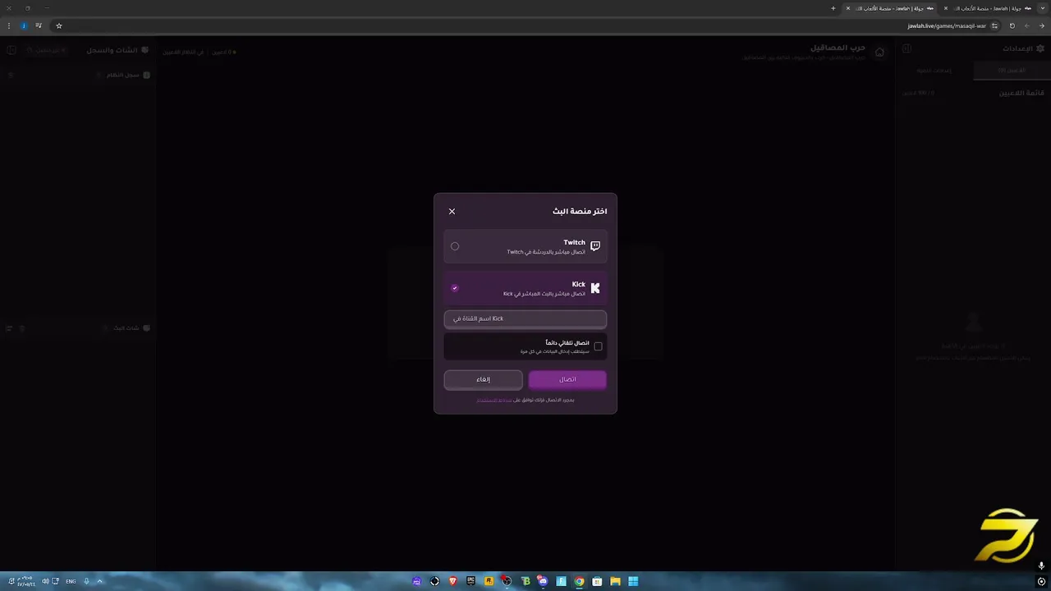This screenshot has height=591, width=1051.
Task: Click the Kick logo icon
Action: click(595, 288)
